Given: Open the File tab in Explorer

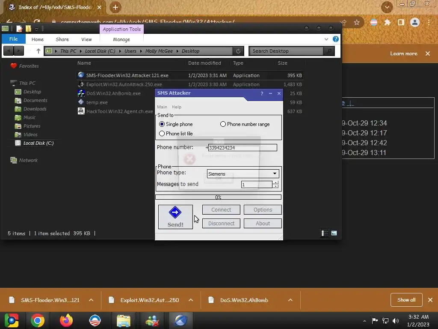Looking at the screenshot, I should pos(13,39).
